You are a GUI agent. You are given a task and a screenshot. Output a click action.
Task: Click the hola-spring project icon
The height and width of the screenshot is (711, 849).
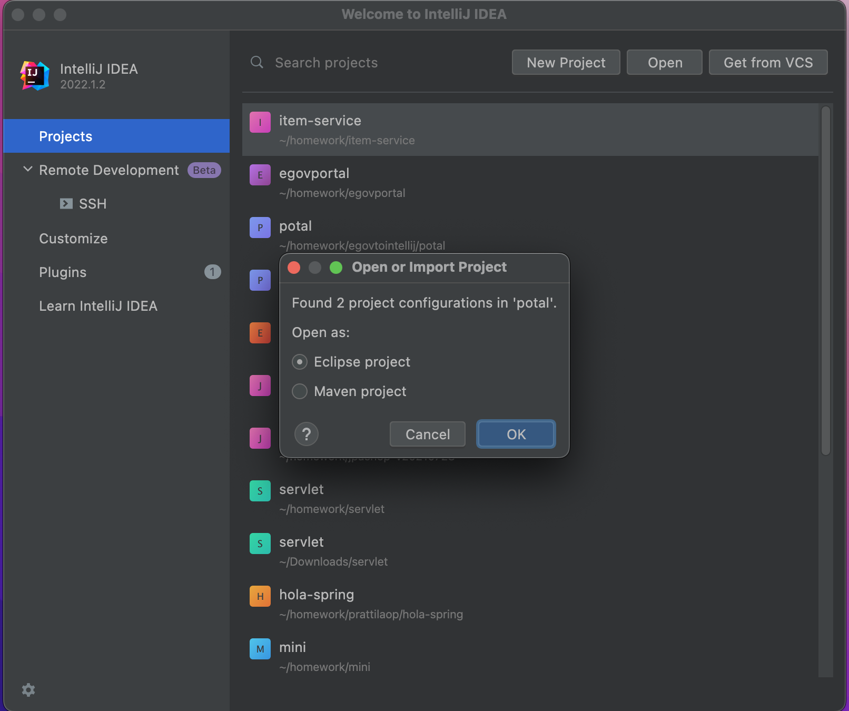point(260,596)
